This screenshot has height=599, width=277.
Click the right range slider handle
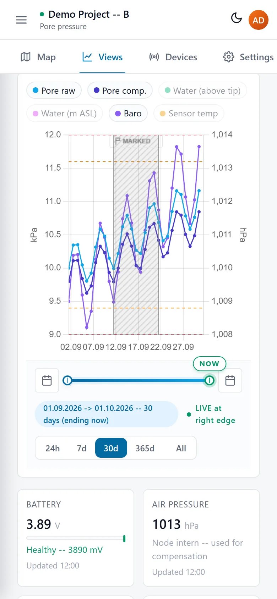pyautogui.click(x=210, y=380)
